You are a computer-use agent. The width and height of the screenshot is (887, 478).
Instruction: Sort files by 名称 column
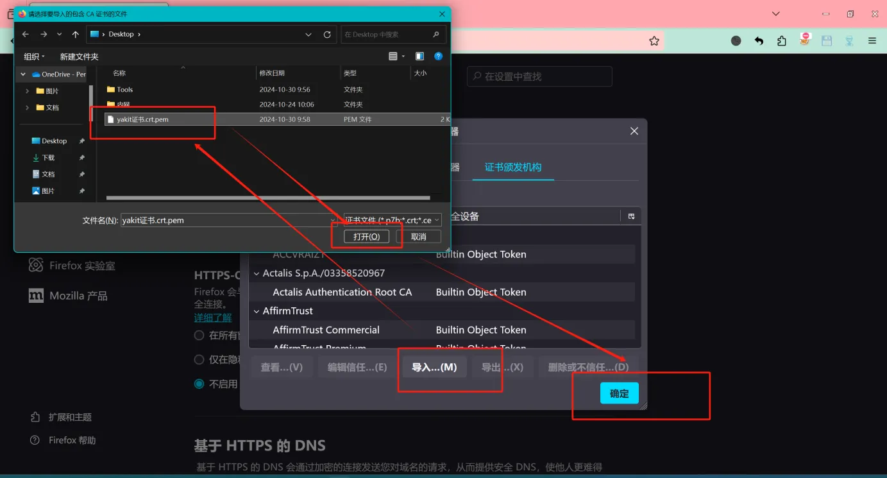119,73
